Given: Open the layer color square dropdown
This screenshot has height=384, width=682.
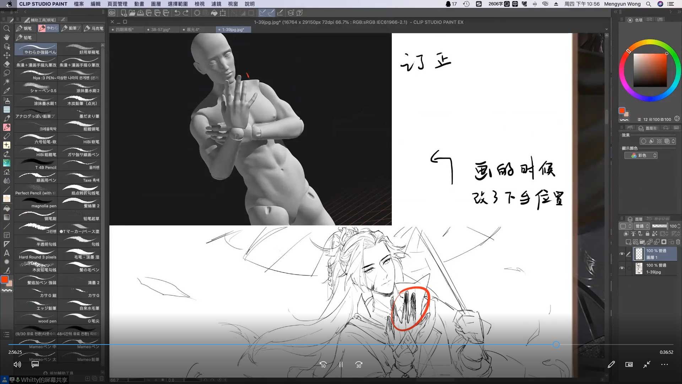Looking at the screenshot, I should click(x=626, y=226).
